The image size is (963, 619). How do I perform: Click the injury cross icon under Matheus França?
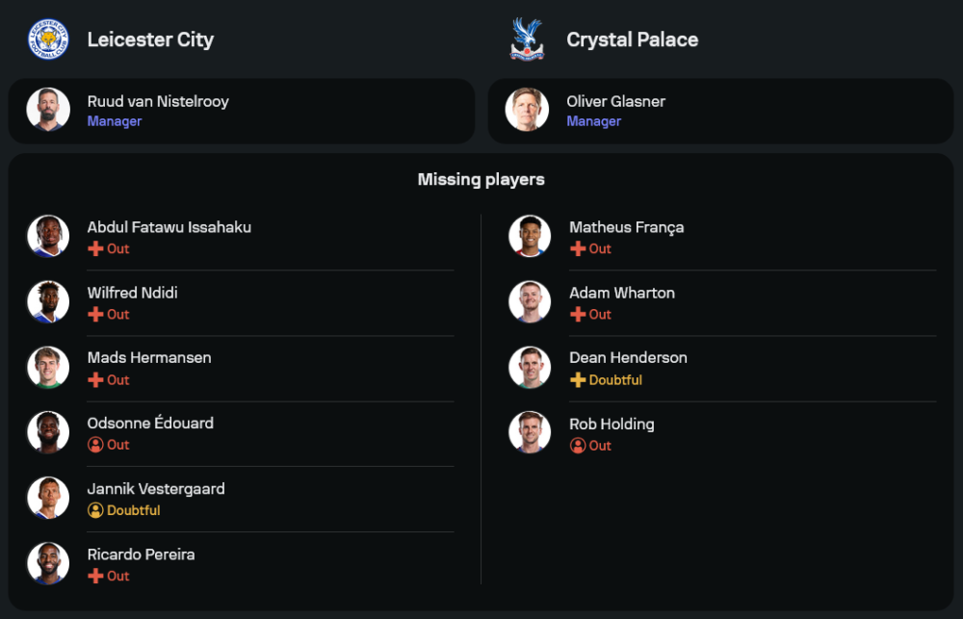click(x=578, y=248)
